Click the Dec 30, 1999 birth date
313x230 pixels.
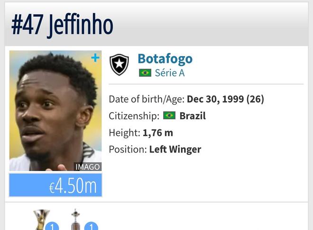pos(215,99)
